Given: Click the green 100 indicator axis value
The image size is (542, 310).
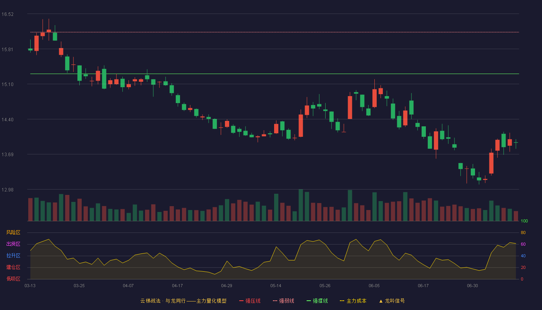Looking at the screenshot, I should [x=524, y=221].
